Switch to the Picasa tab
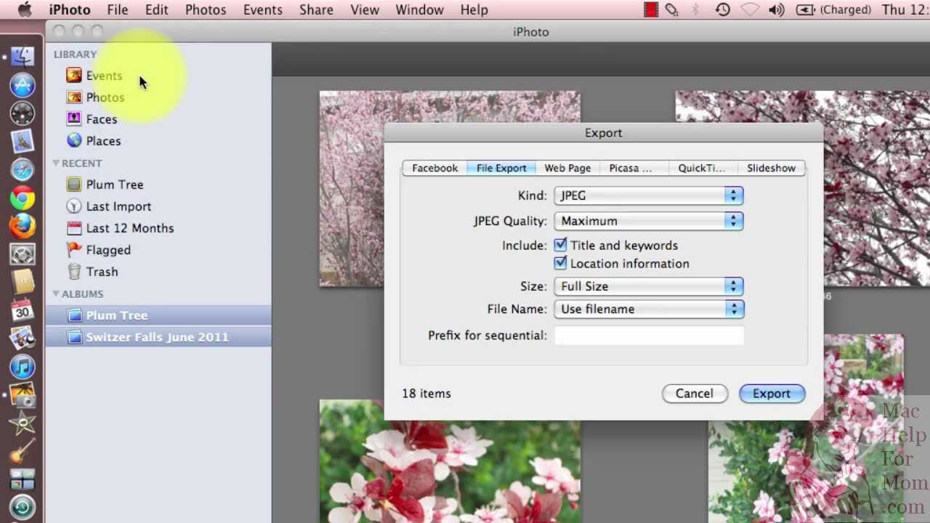Viewport: 930px width, 523px height. pos(631,168)
